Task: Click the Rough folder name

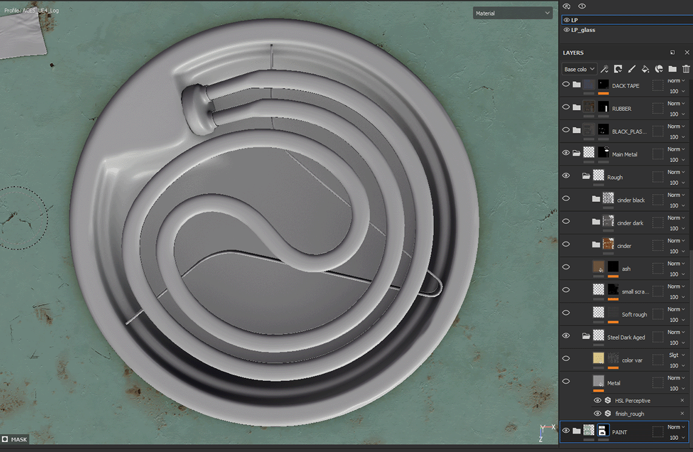Action: 615,177
